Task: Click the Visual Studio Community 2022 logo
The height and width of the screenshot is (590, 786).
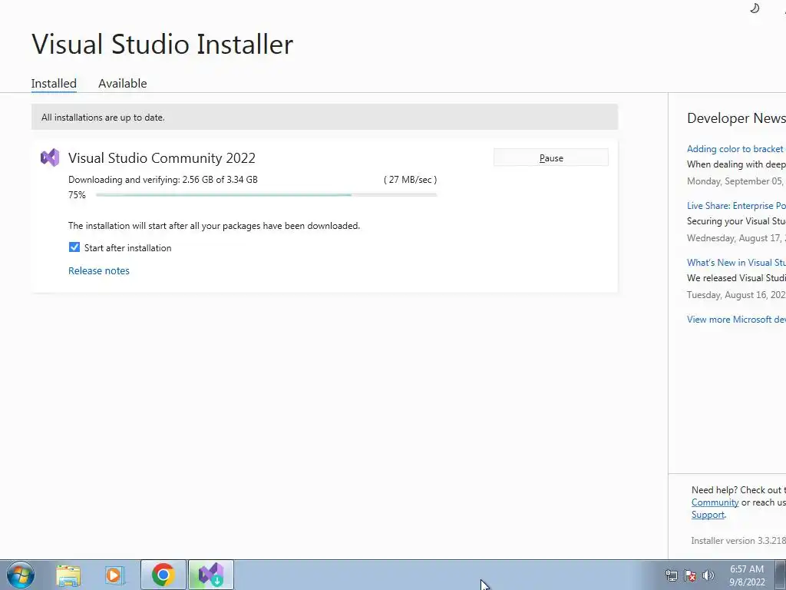Action: click(x=50, y=157)
